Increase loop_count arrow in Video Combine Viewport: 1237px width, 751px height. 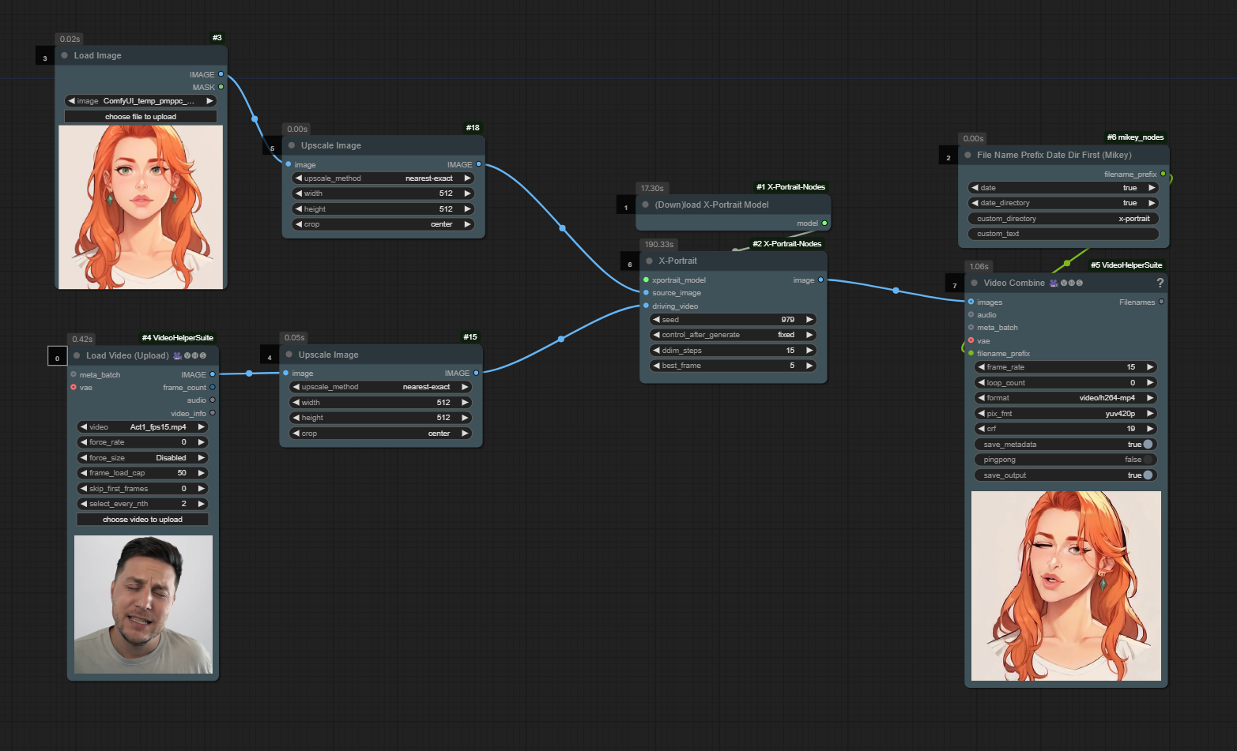[1150, 383]
